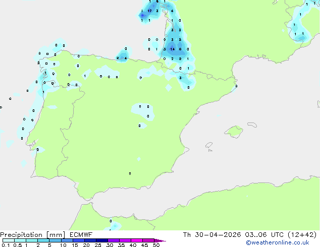Screen dimensions: 320x247
Task: Pick the dark navy swatch between 25 and 30
Action: (102, 240)
